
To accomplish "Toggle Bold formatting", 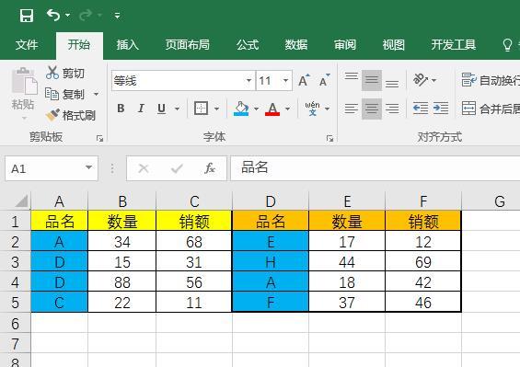I will click(121, 109).
